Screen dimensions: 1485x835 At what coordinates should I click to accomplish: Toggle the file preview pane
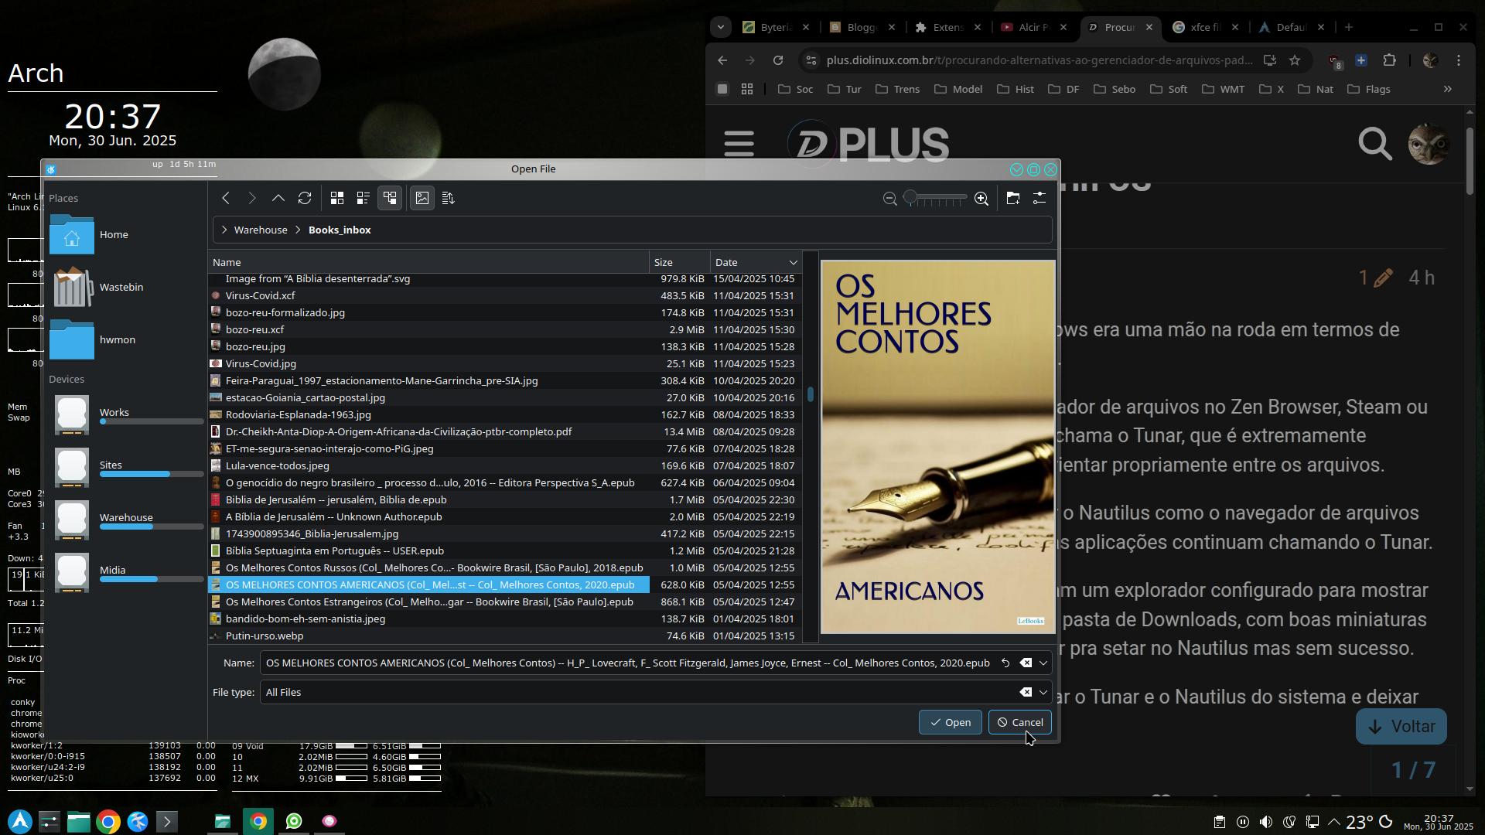coord(422,199)
